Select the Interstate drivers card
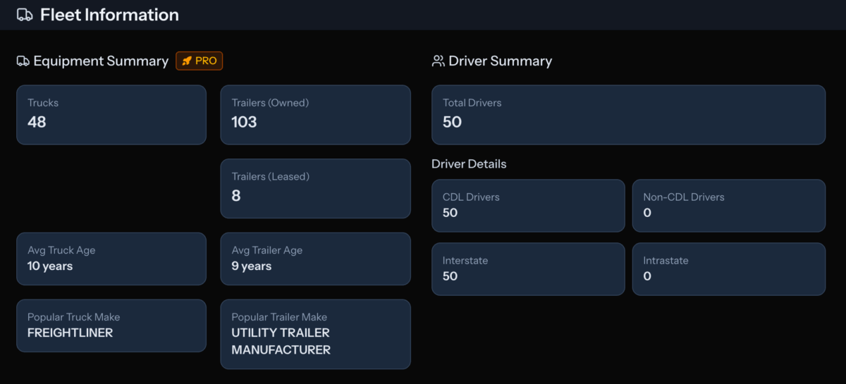 (528, 269)
